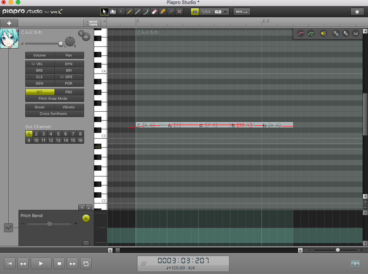The image size is (368, 274).
Task: Collapse parameter lane with up arrow
Action: [88, 207]
